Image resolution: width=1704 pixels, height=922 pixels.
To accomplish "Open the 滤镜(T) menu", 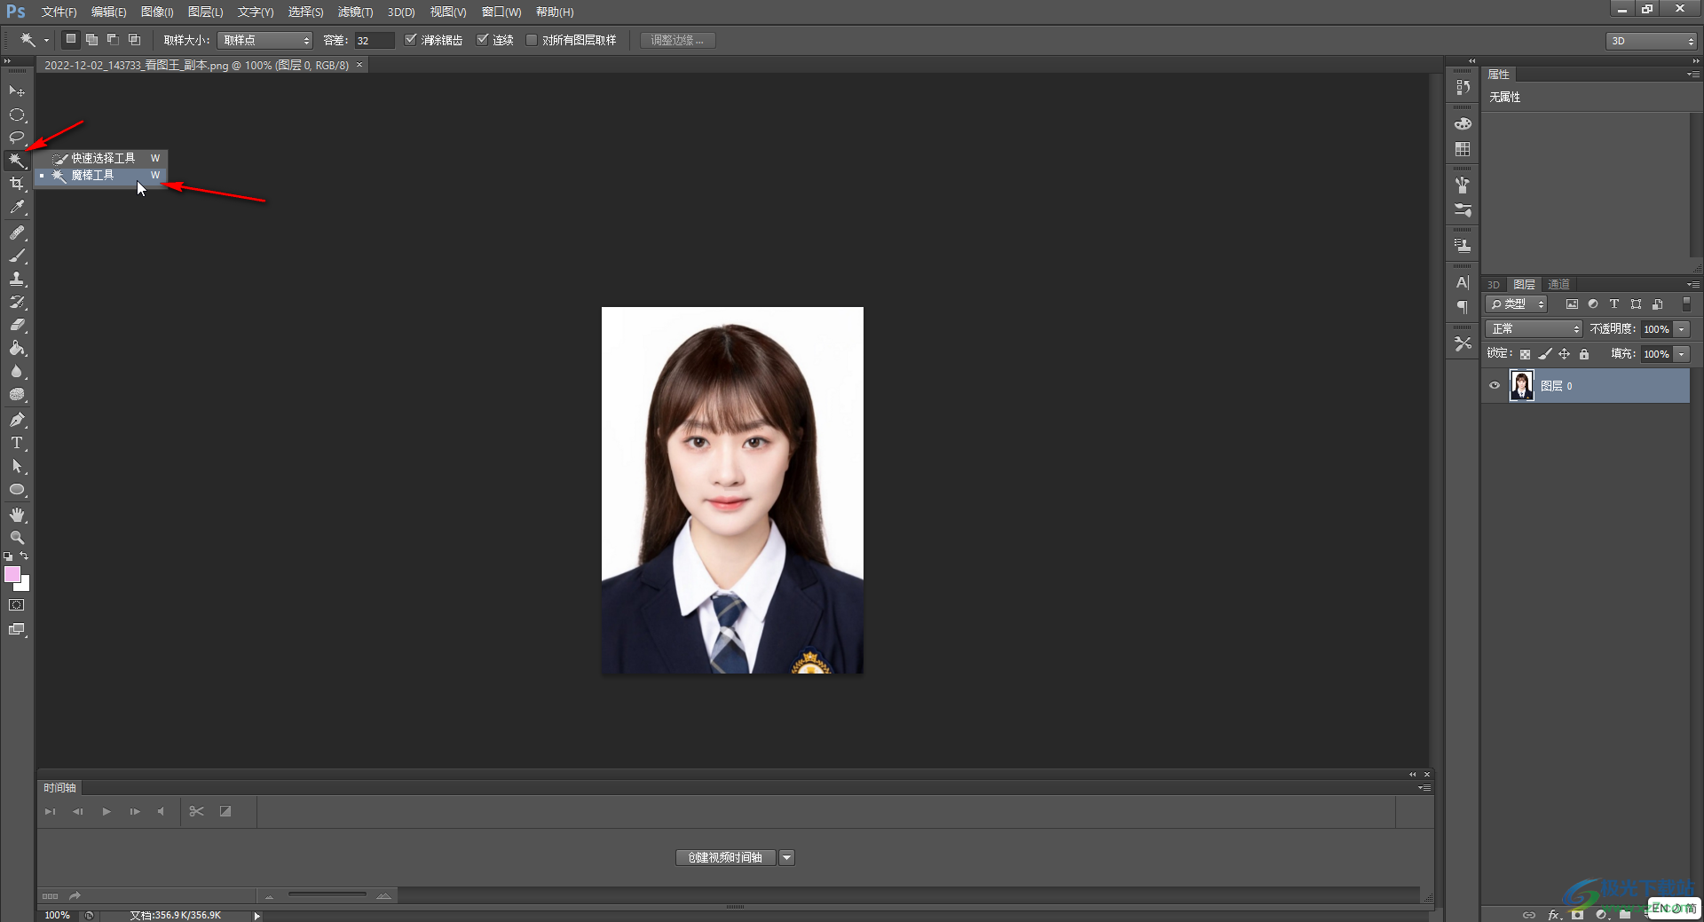I will (355, 12).
